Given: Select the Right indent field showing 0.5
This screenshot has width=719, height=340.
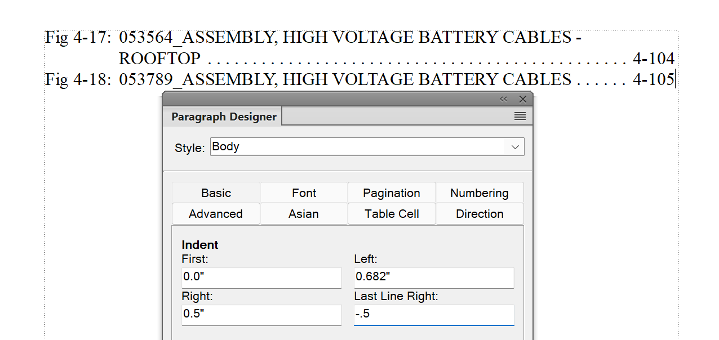Looking at the screenshot, I should coord(261,315).
